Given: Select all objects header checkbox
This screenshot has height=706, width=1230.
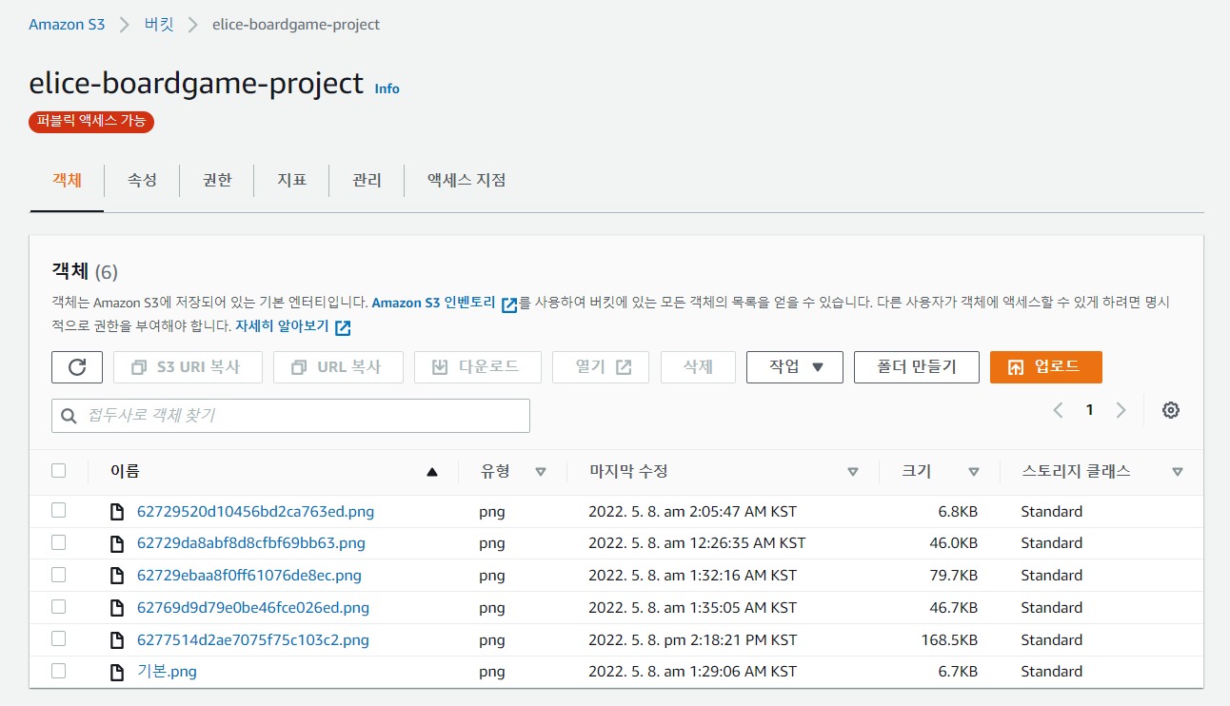Looking at the screenshot, I should coord(59,470).
